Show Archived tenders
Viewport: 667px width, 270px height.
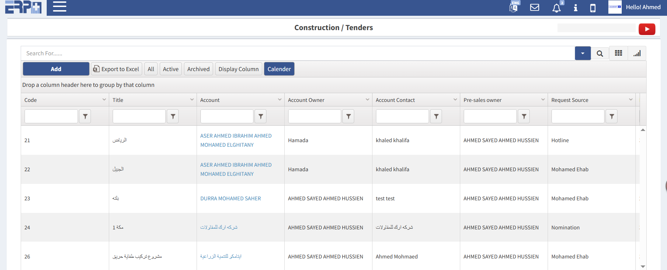click(198, 69)
